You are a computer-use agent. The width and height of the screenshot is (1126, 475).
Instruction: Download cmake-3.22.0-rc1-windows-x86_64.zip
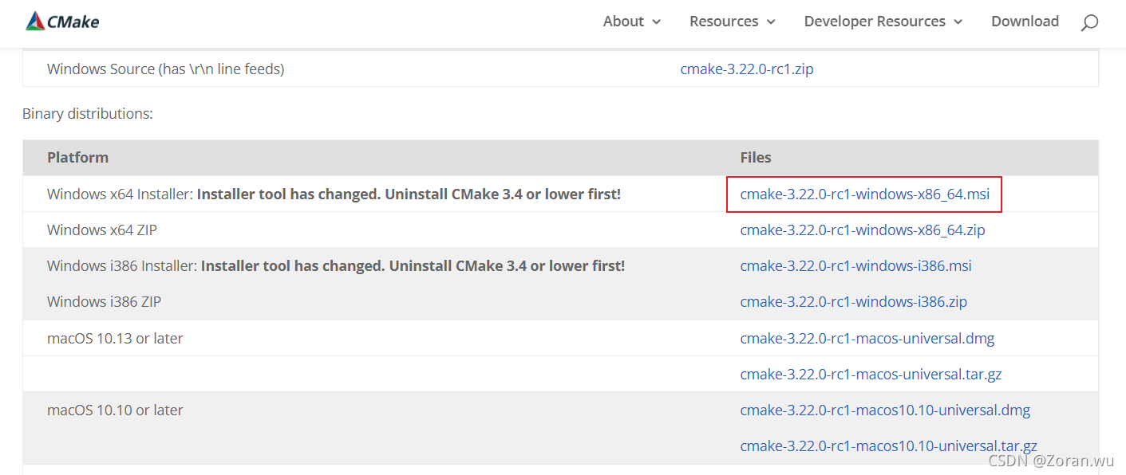(x=863, y=230)
